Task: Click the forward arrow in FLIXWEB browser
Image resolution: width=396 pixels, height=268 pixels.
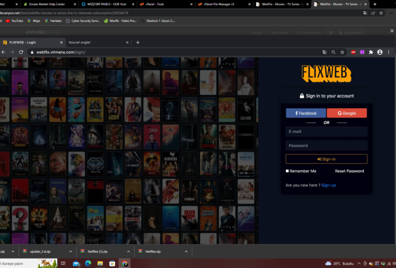Action: 12,52
